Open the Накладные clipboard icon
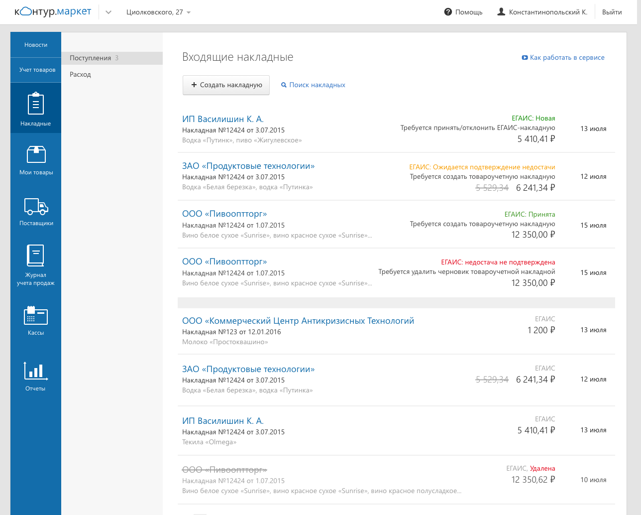 click(x=35, y=104)
